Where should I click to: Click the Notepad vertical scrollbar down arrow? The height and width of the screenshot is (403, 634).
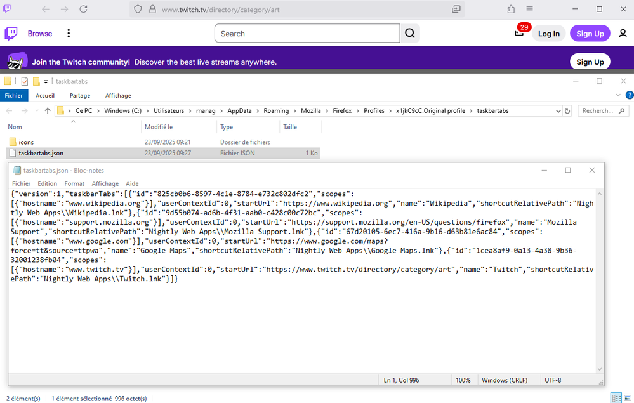point(599,369)
